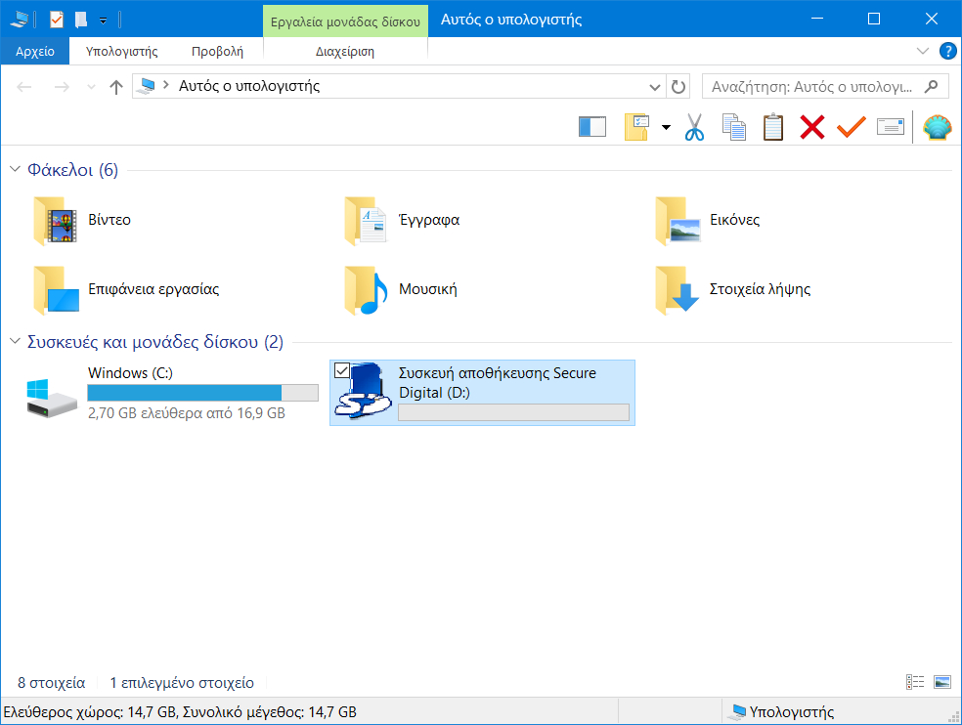Image resolution: width=962 pixels, height=725 pixels.
Task: Open dropdown arrow next to folder options
Action: (x=666, y=128)
